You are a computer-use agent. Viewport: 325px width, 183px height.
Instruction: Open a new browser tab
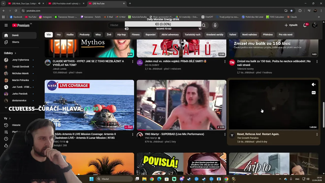tap(130, 4)
